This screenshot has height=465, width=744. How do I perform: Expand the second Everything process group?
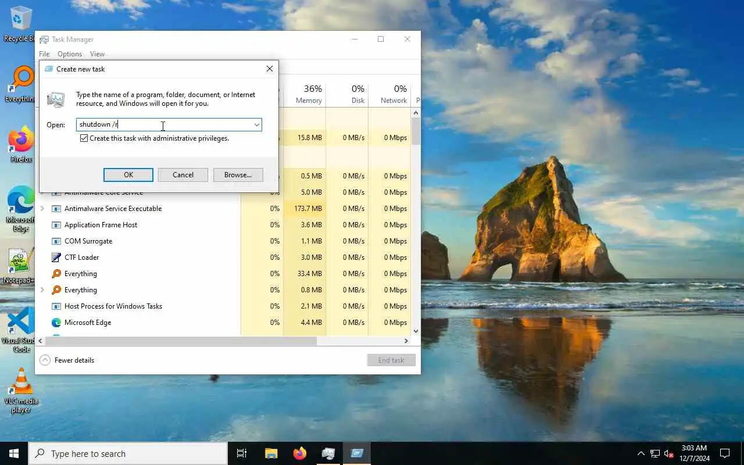pos(42,290)
